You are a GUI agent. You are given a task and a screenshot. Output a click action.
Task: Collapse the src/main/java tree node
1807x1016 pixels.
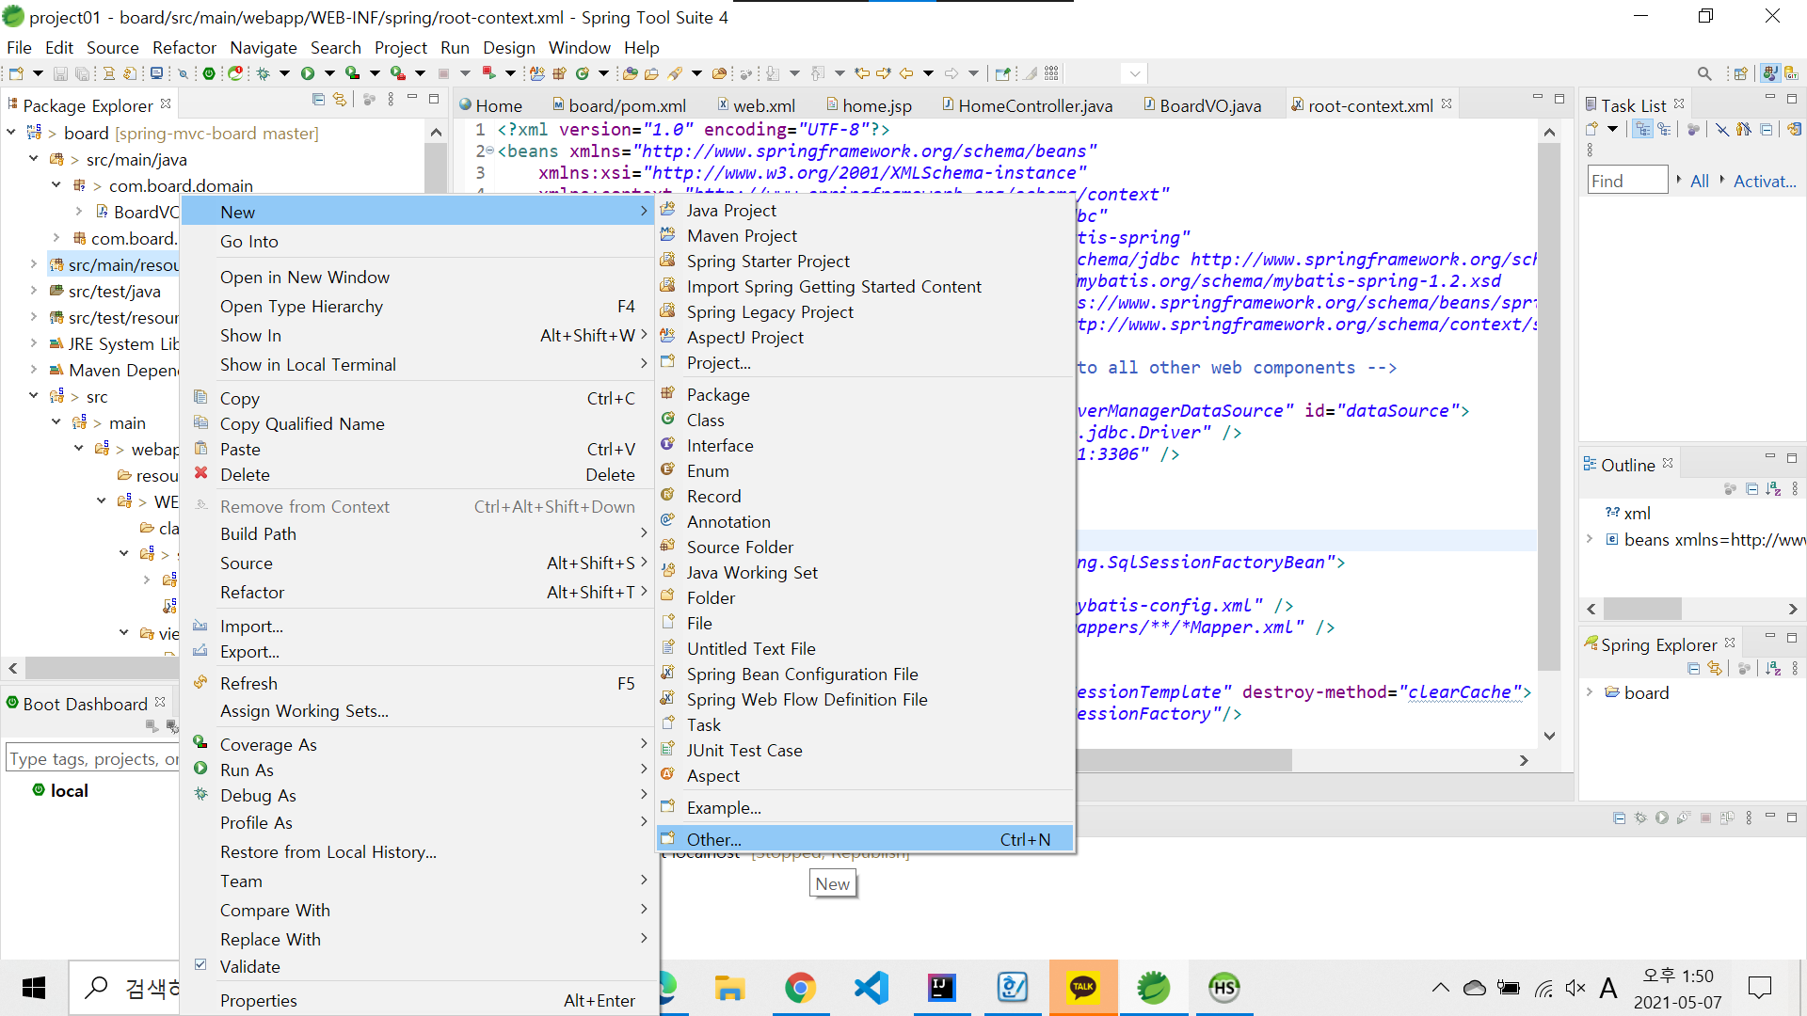tap(33, 159)
